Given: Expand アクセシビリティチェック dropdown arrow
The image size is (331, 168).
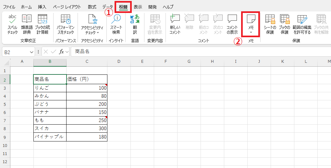Looking at the screenshot, I should [98, 33].
